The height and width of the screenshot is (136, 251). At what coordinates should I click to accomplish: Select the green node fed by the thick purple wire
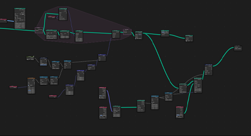[x=117, y=111]
